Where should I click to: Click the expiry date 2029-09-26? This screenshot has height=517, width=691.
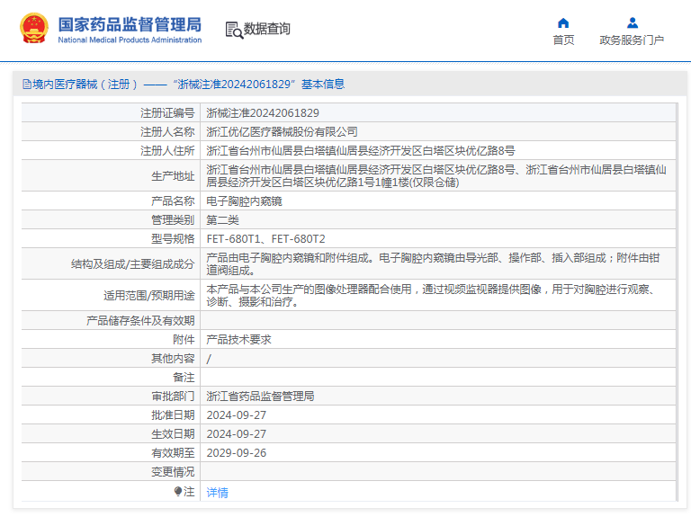237,453
